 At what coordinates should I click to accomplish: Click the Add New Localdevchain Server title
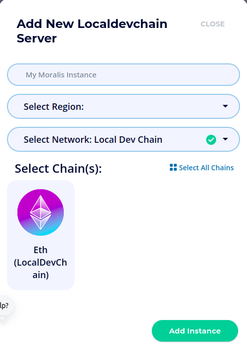click(x=92, y=31)
